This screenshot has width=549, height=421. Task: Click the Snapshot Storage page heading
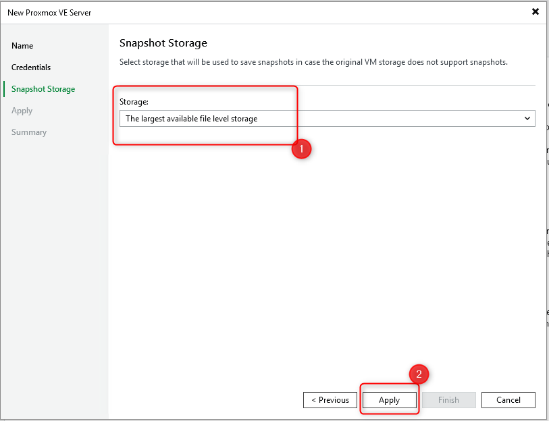tap(163, 43)
